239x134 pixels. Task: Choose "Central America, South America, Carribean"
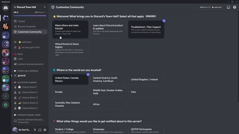(x=108, y=79)
